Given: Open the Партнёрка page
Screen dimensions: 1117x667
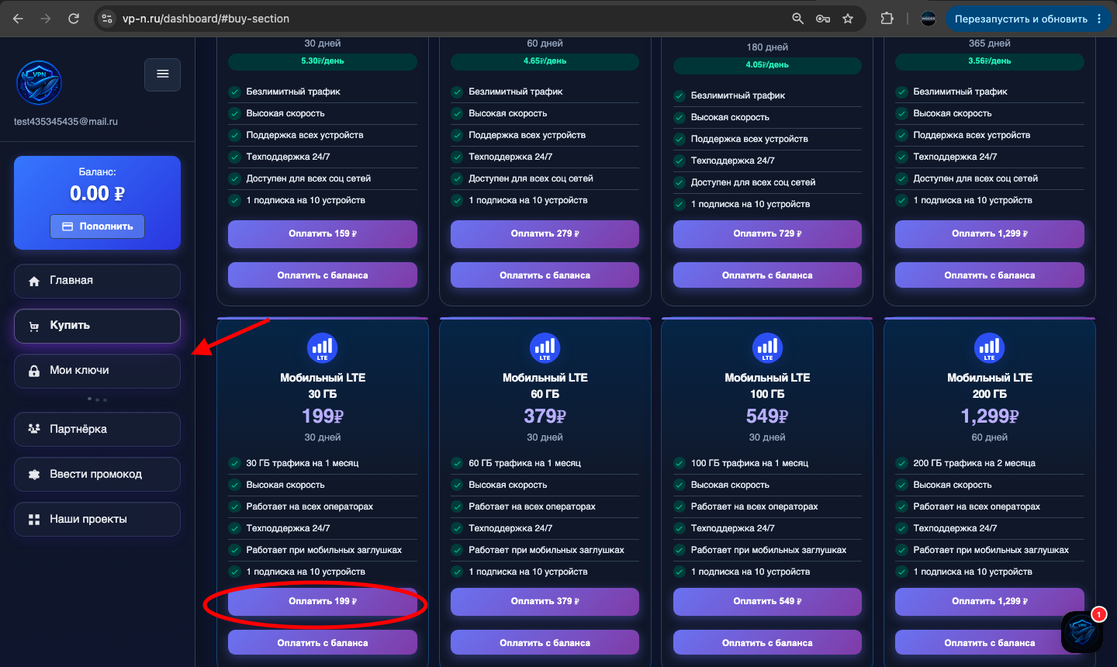Looking at the screenshot, I should tap(97, 430).
